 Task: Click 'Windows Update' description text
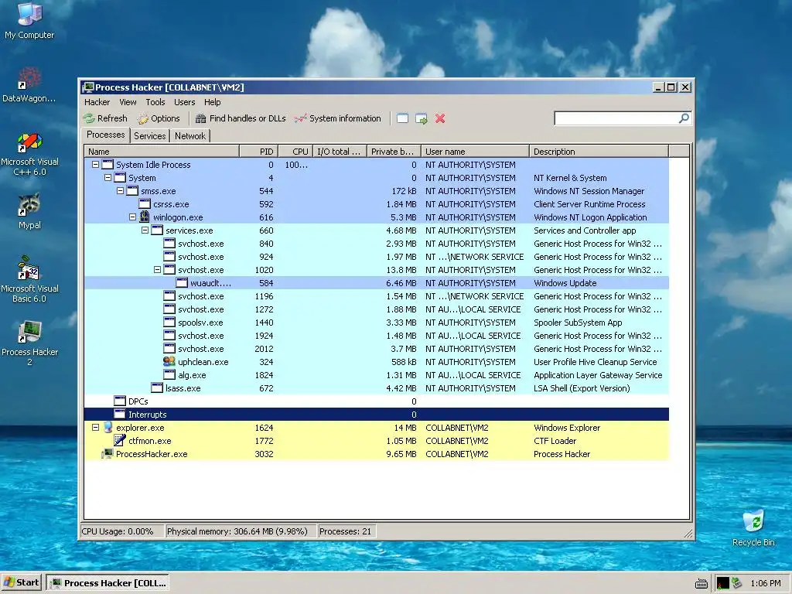pyautogui.click(x=565, y=283)
